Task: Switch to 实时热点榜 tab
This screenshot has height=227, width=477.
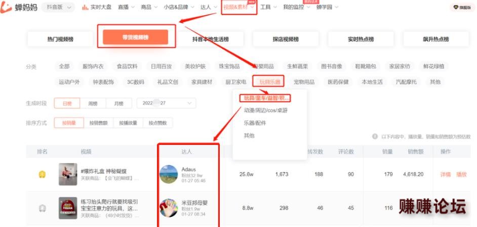Action: click(x=361, y=39)
